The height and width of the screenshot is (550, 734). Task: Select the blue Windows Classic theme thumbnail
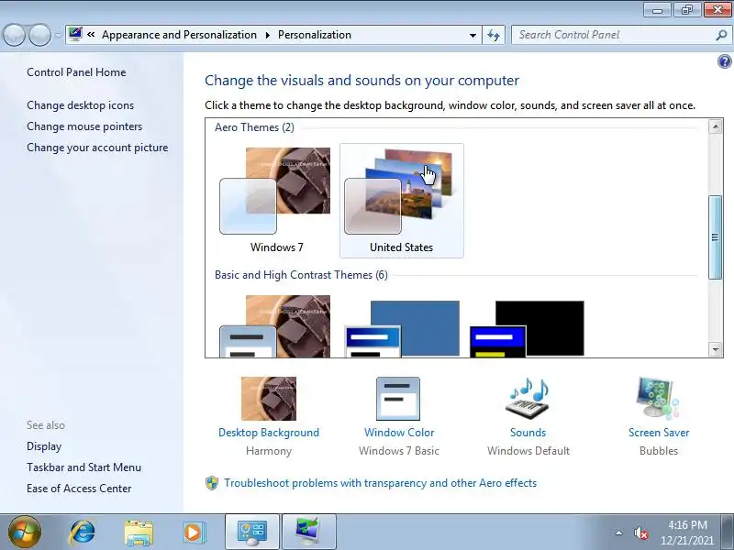402,329
